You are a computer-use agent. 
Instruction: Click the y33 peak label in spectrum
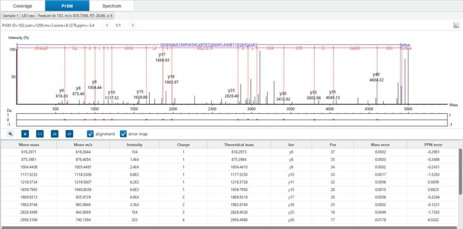click(x=314, y=92)
